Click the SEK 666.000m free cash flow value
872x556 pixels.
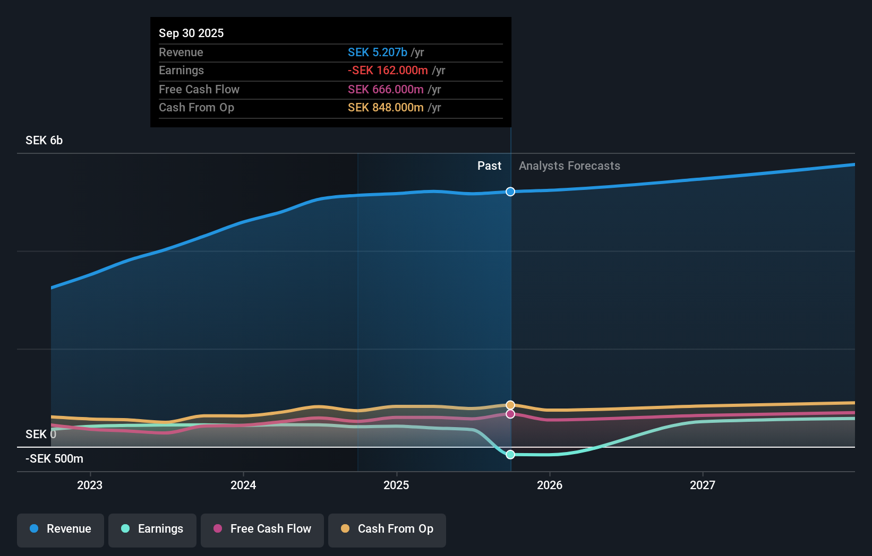pyautogui.click(x=386, y=90)
